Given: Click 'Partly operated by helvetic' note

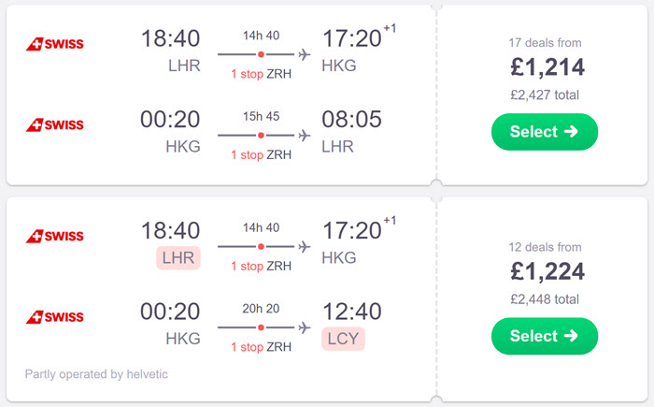Looking at the screenshot, I should click(96, 374).
